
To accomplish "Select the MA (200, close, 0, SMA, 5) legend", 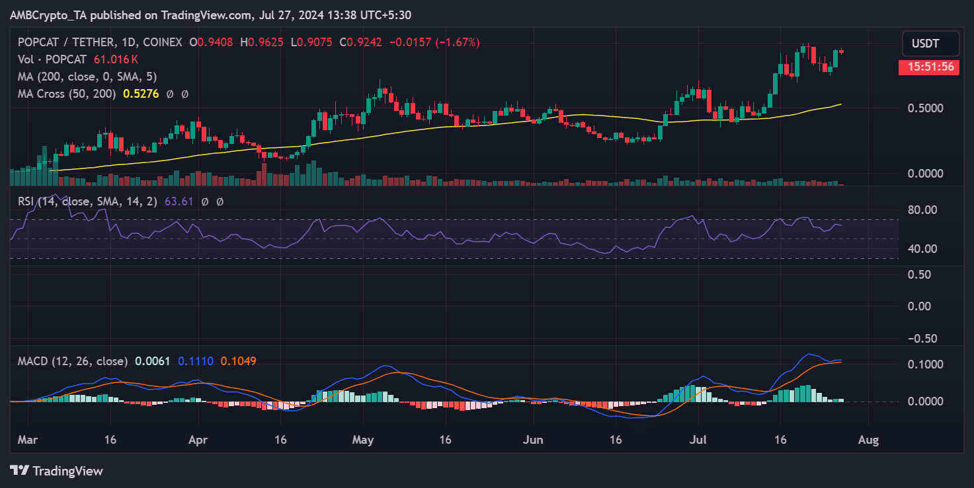I will click(87, 77).
